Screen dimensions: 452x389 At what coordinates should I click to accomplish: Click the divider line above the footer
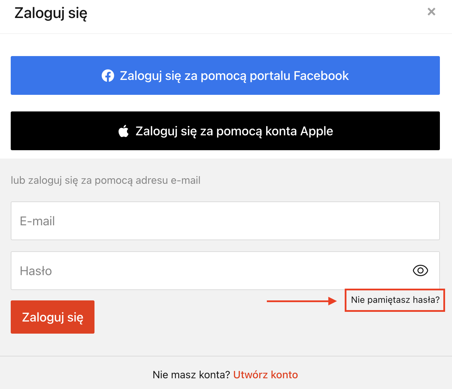coord(226,356)
